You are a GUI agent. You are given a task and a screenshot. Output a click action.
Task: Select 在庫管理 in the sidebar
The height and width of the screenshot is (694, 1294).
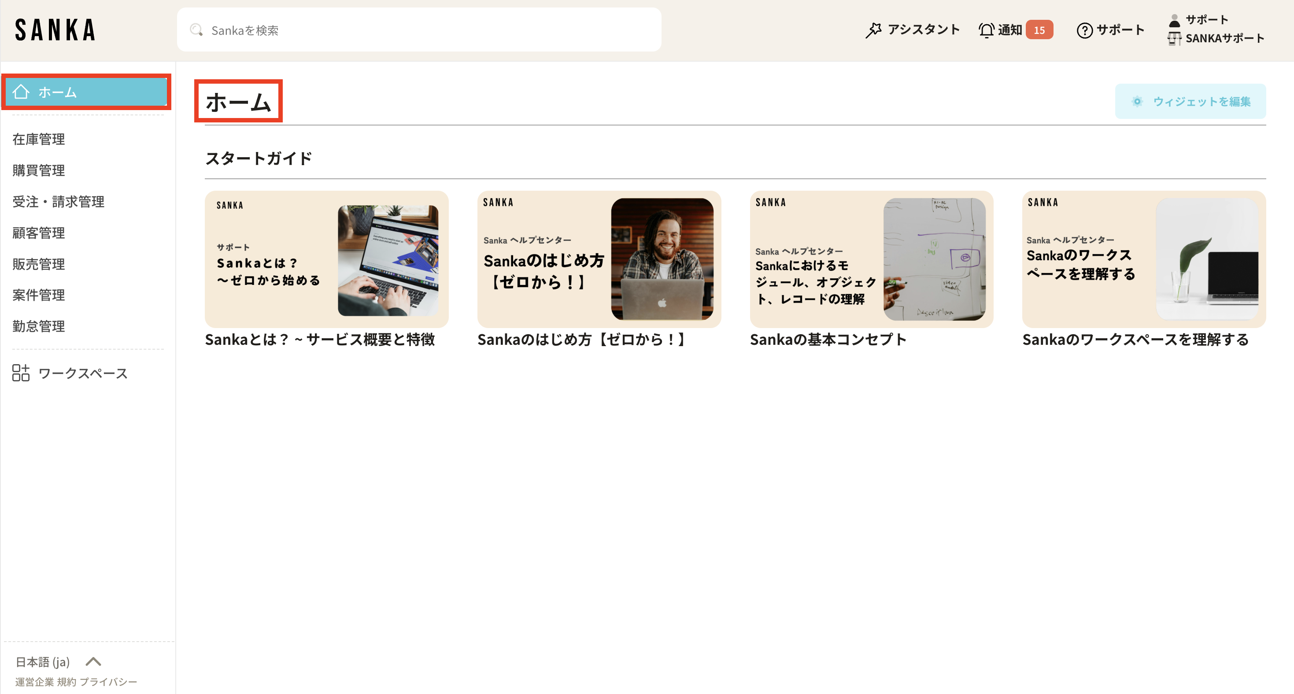[39, 139]
